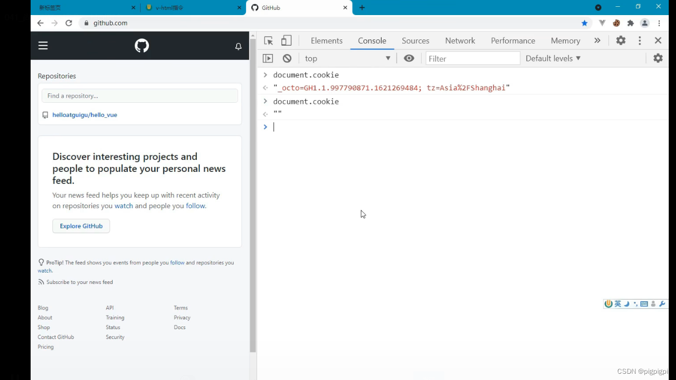Open the IME wrench settings icon
This screenshot has height=380, width=676.
662,304
